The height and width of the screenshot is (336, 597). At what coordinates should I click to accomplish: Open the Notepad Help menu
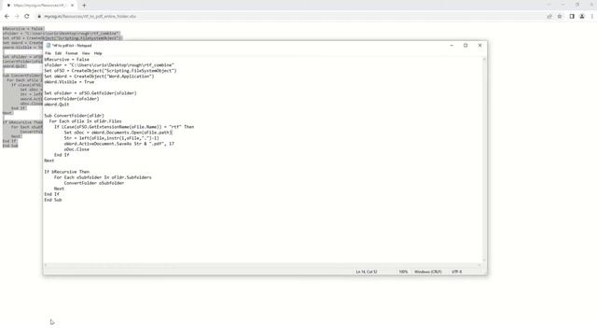point(98,53)
